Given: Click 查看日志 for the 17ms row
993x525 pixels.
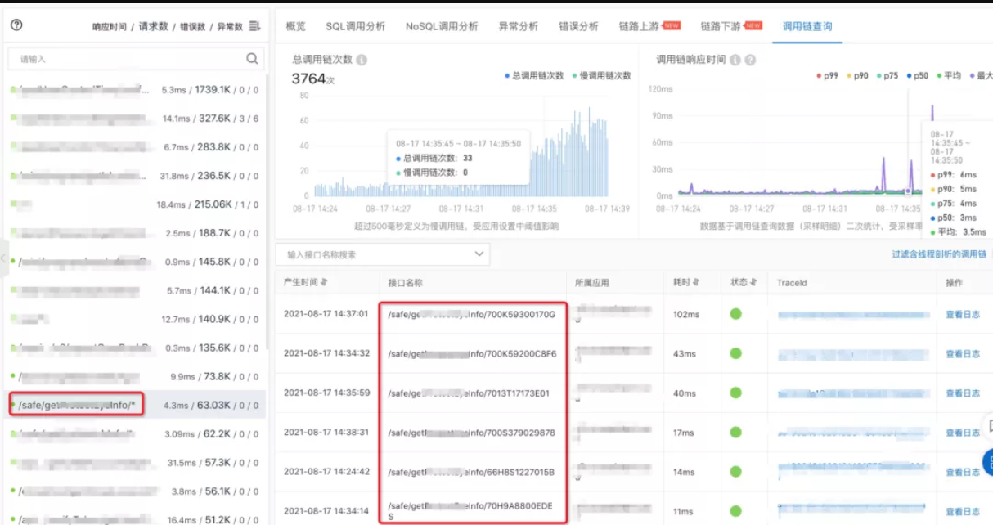Looking at the screenshot, I should [963, 433].
